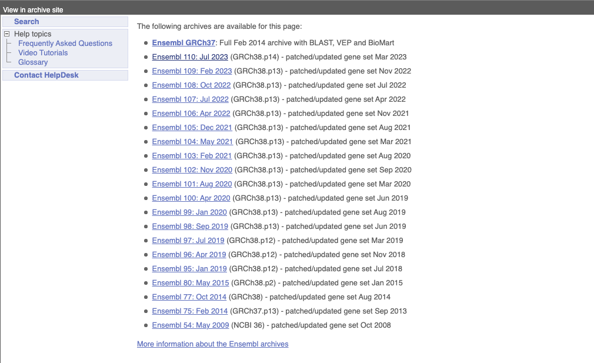Open Ensembl 98: Sep 2019 archive
Image resolution: width=594 pixels, height=363 pixels.
click(190, 226)
